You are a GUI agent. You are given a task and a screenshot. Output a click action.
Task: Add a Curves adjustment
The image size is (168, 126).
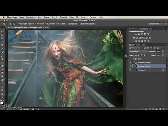(142, 34)
